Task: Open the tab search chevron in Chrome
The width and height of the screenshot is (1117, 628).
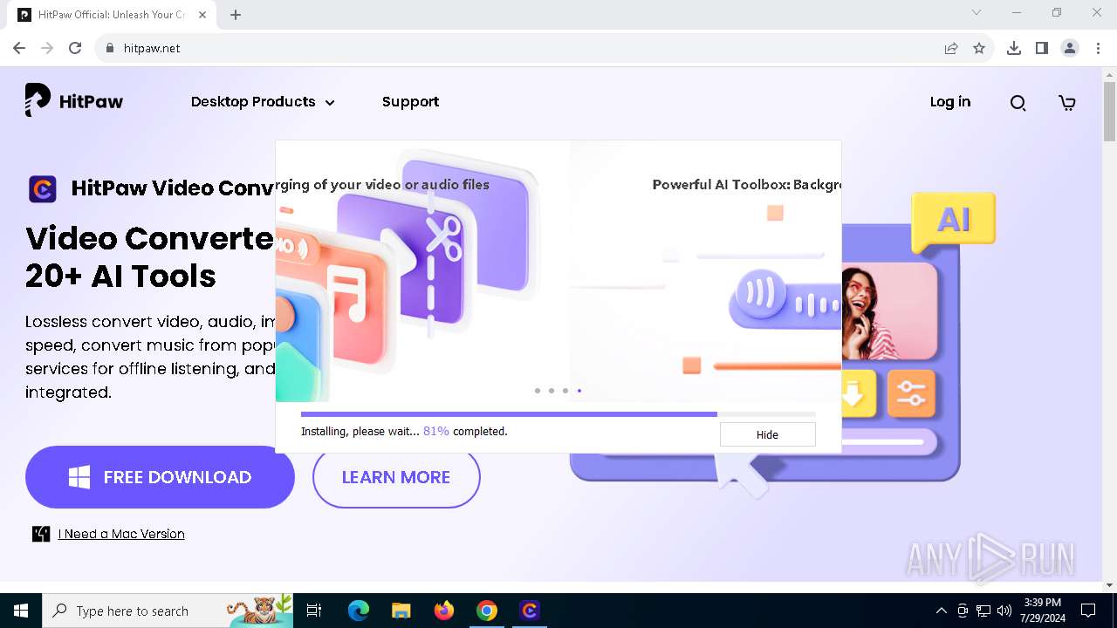Action: coord(977,13)
